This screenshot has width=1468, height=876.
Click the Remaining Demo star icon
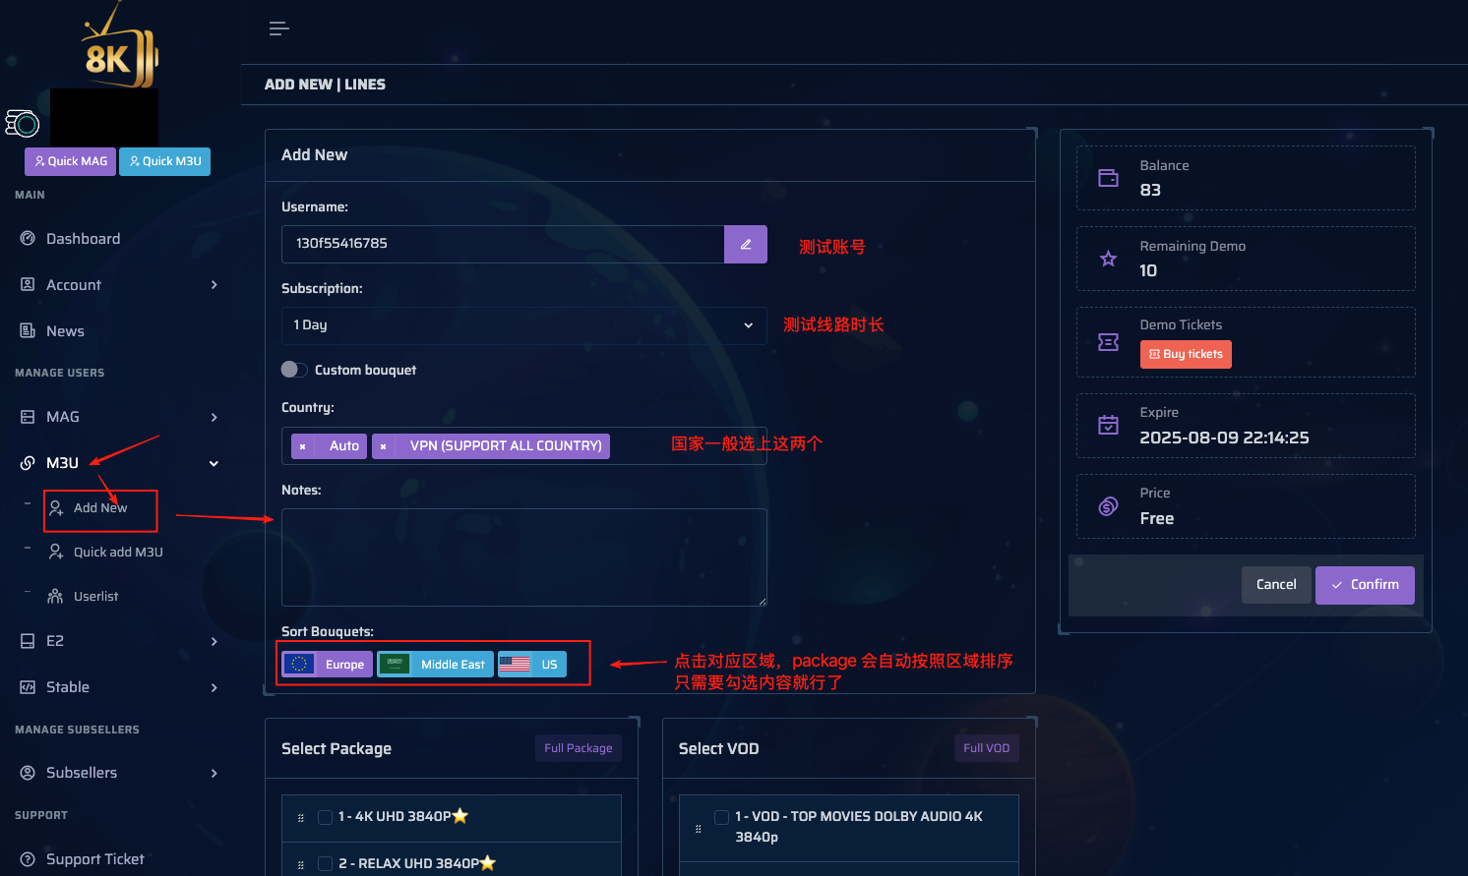pyautogui.click(x=1108, y=259)
